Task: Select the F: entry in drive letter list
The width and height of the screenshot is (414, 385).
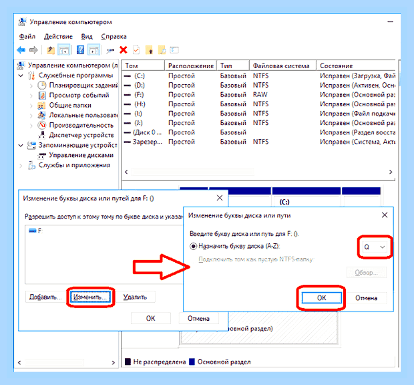Action: [x=36, y=231]
